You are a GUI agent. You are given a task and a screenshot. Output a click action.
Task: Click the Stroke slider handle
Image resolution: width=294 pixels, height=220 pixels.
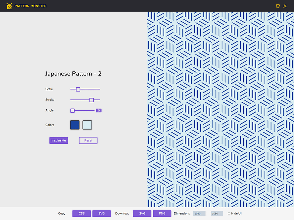[x=92, y=99]
